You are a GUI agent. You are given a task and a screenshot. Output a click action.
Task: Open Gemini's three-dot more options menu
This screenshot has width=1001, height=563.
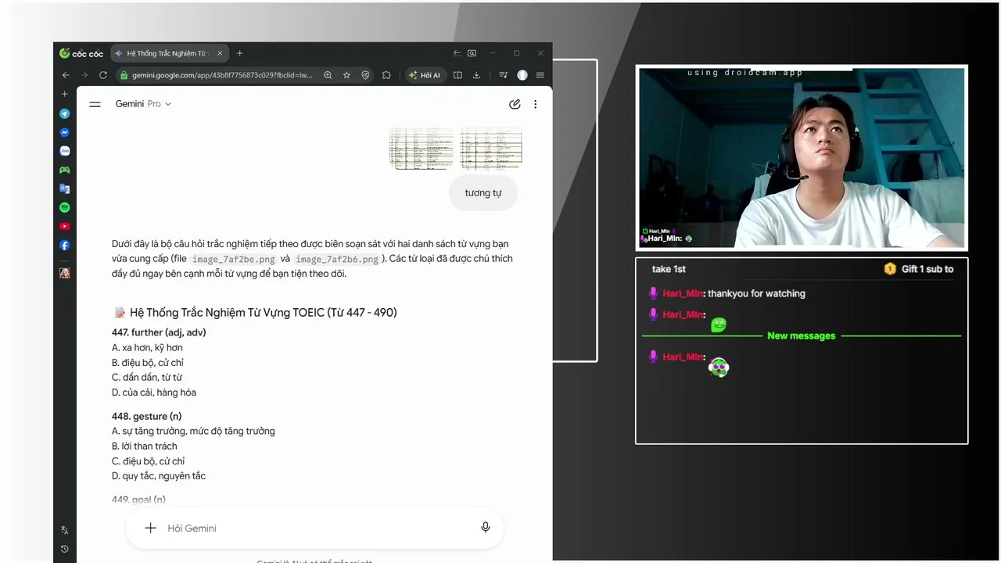(x=535, y=104)
